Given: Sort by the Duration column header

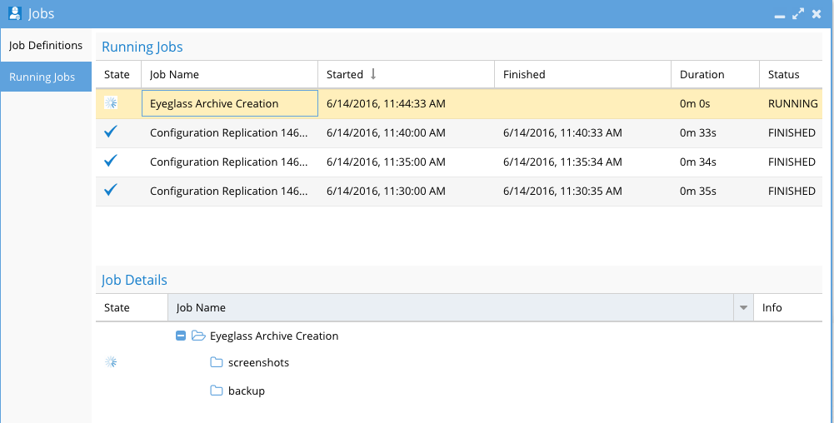Looking at the screenshot, I should click(716, 74).
